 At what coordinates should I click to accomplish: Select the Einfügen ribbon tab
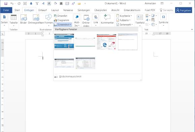point(29,10)
